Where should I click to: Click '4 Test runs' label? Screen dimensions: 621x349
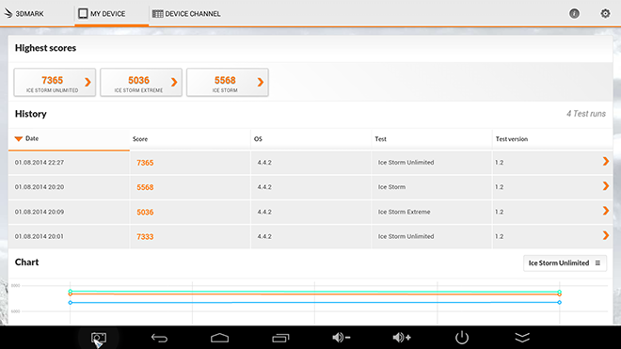pyautogui.click(x=586, y=114)
